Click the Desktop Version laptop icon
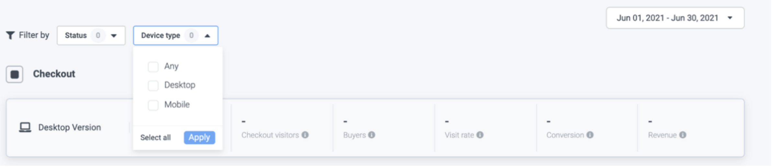The width and height of the screenshot is (774, 167). coord(25,127)
